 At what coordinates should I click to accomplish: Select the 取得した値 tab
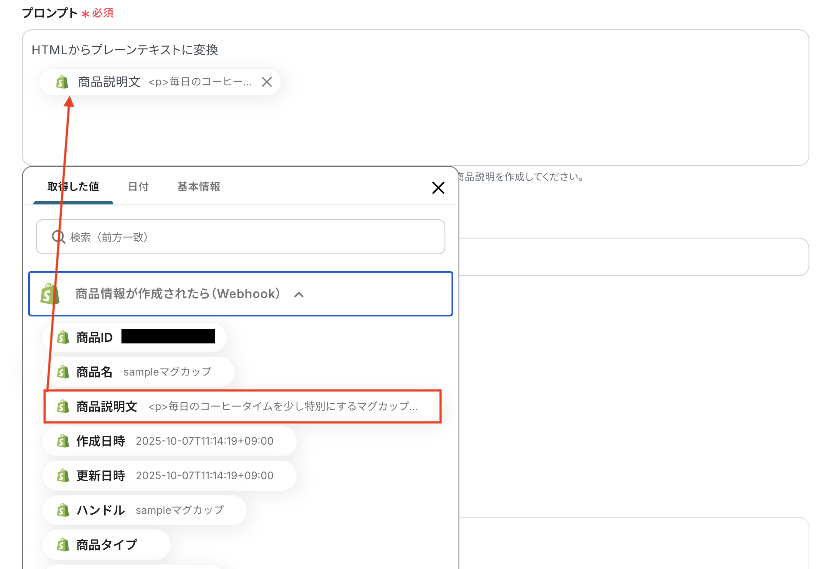pos(73,187)
